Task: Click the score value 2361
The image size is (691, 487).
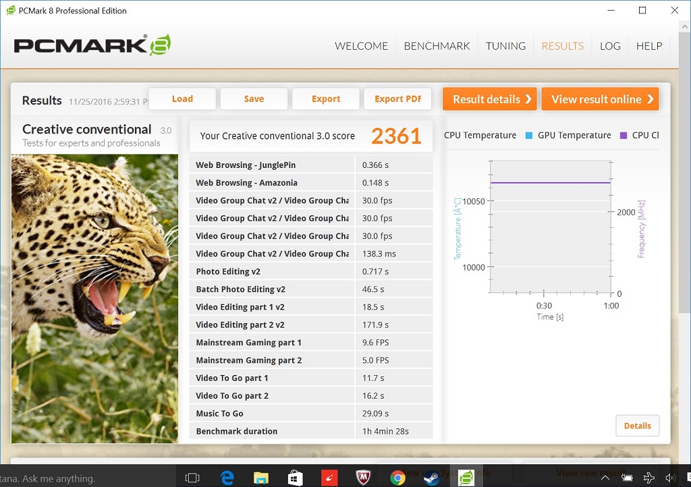Action: pyautogui.click(x=396, y=136)
